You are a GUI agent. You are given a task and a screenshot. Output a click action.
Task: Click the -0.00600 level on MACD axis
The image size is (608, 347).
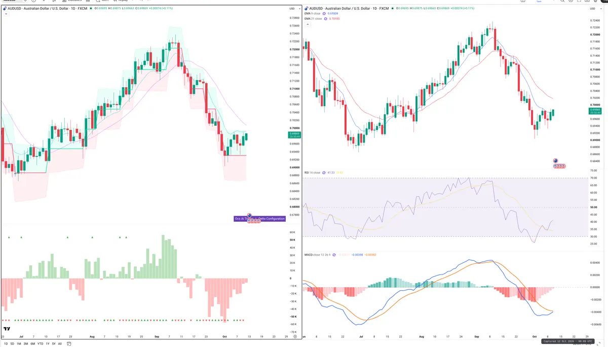595,324
